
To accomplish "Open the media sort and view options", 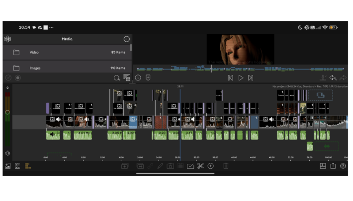I will 127,78.
